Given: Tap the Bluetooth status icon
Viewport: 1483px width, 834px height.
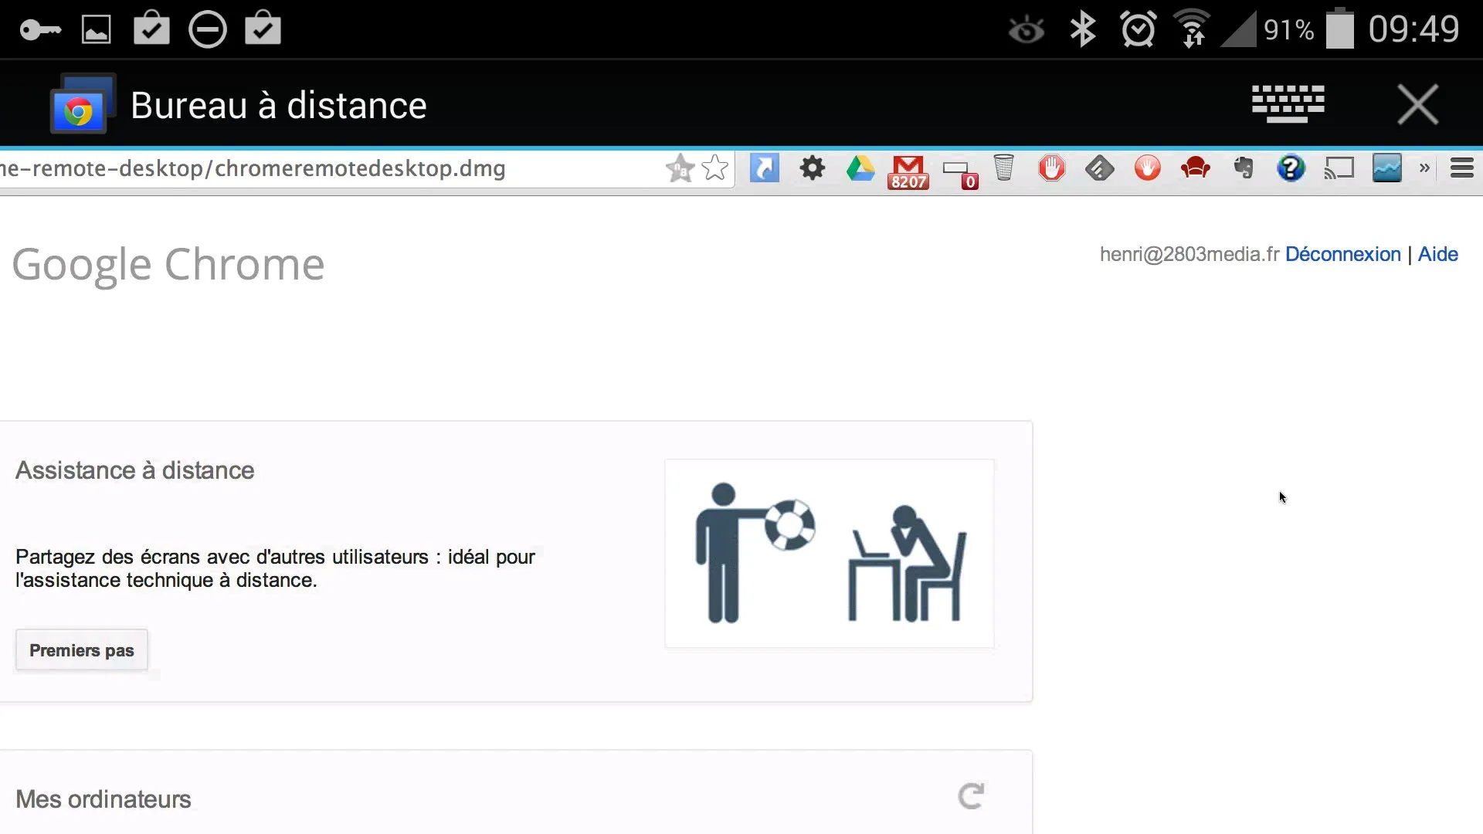Looking at the screenshot, I should tap(1082, 29).
